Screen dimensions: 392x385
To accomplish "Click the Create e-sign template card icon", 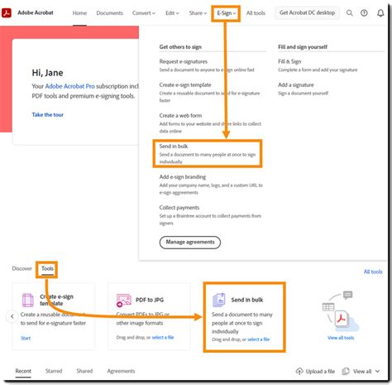I will coord(28,301).
